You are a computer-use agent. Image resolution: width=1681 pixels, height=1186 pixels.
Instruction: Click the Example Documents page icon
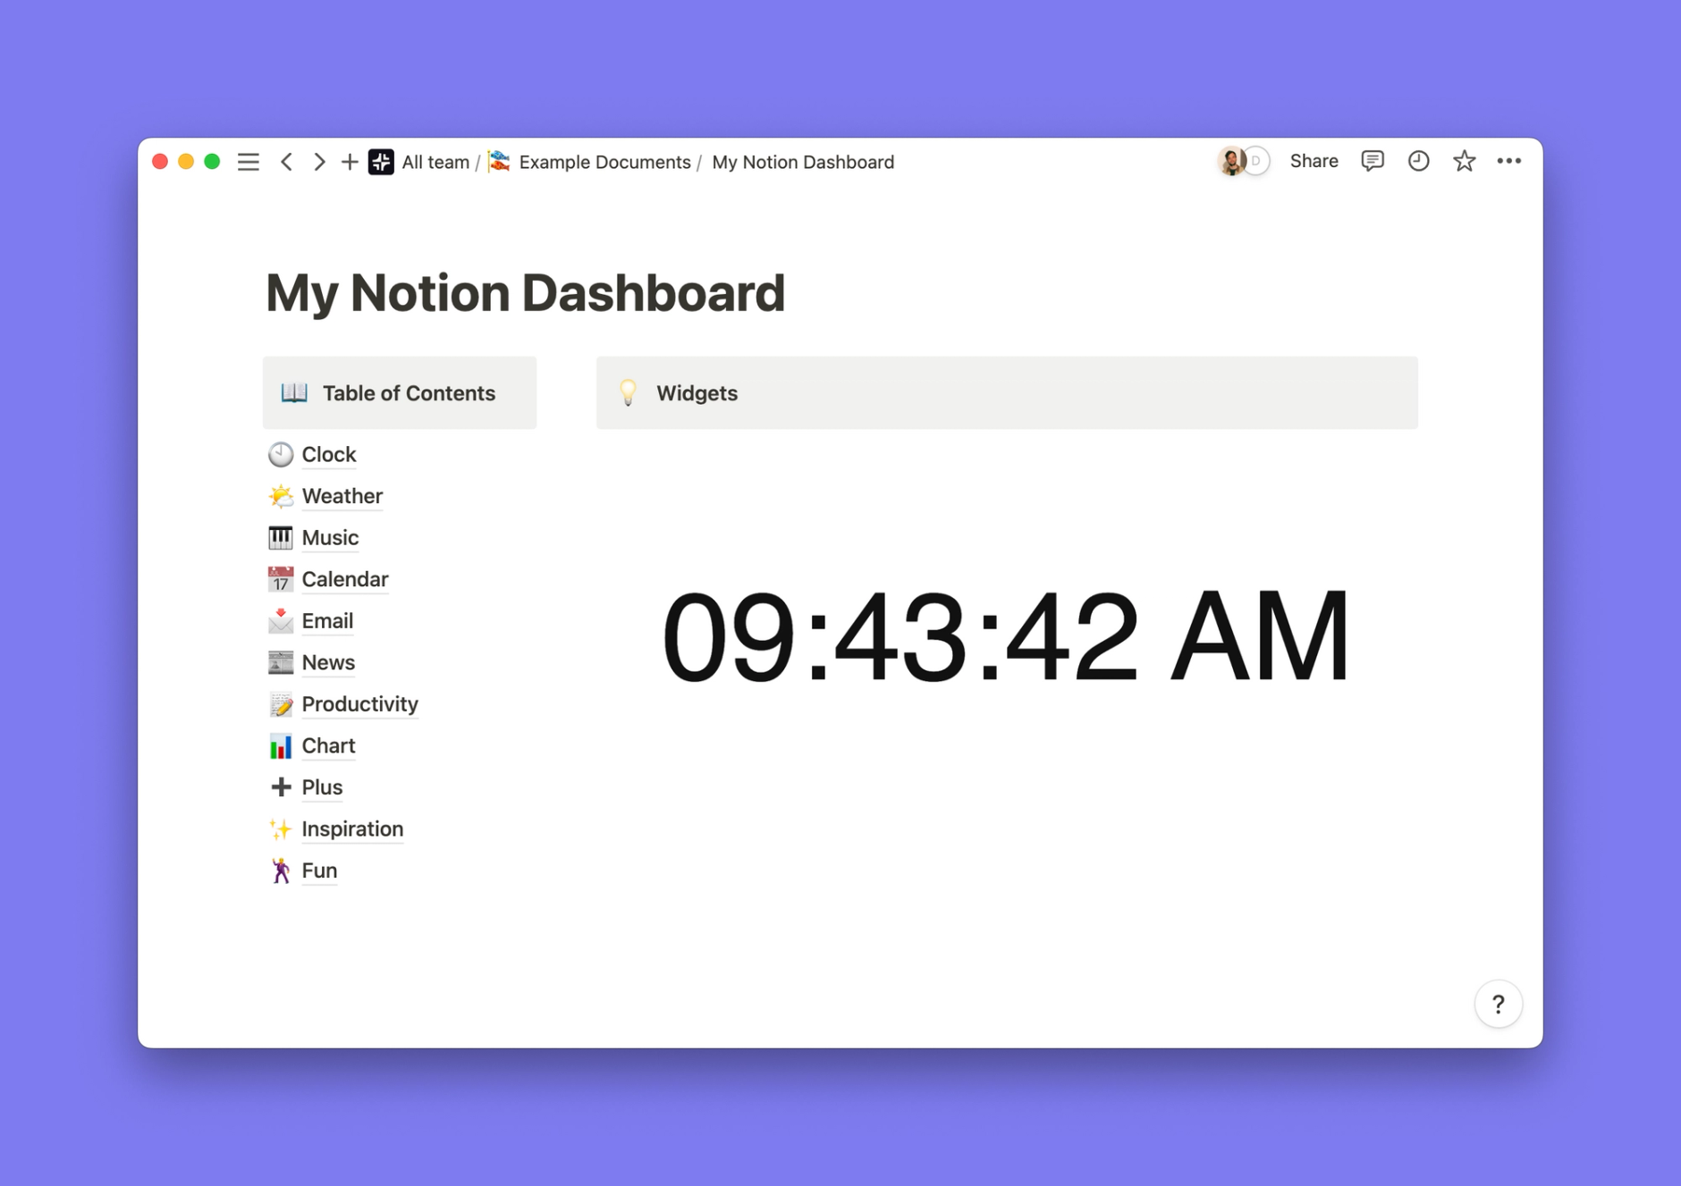pyautogui.click(x=500, y=162)
